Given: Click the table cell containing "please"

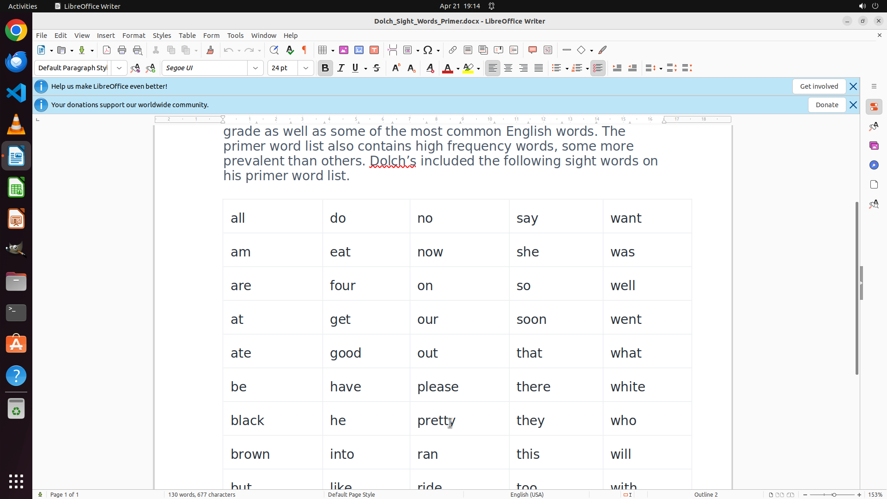Looking at the screenshot, I should pos(459,386).
